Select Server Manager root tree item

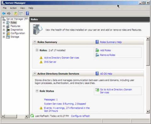[x=17, y=19]
